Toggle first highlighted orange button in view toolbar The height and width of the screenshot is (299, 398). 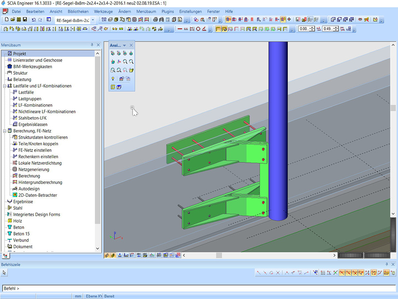(218, 29)
